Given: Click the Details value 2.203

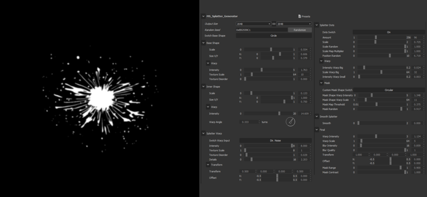Looking at the screenshot, I should (304, 159).
